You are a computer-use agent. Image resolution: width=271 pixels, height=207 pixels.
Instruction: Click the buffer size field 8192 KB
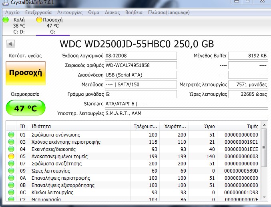[x=248, y=56]
